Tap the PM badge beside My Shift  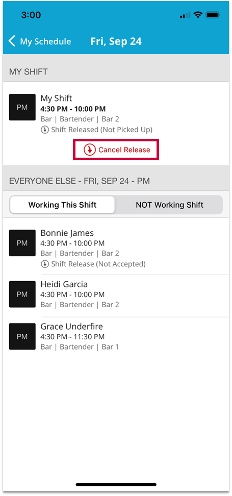click(x=22, y=107)
